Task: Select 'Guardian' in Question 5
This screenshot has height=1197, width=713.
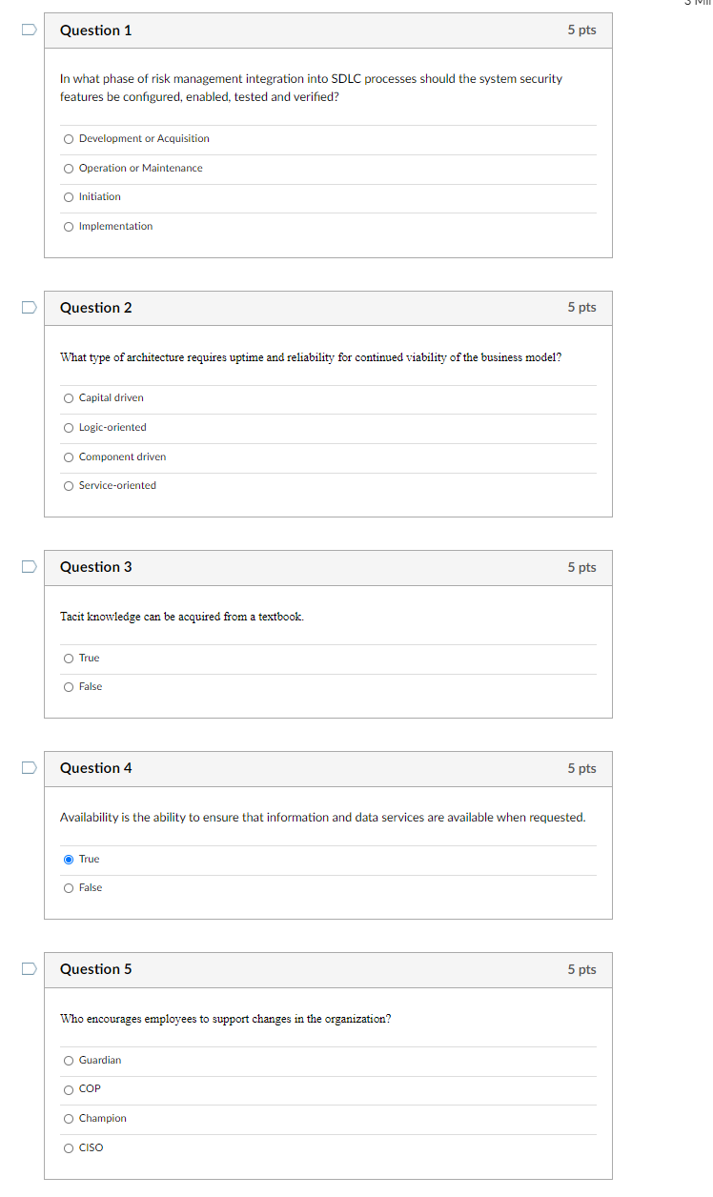Action: pos(68,1061)
